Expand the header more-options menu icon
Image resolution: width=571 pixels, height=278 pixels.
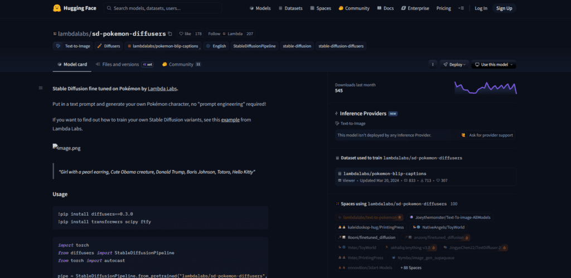pos(461,8)
